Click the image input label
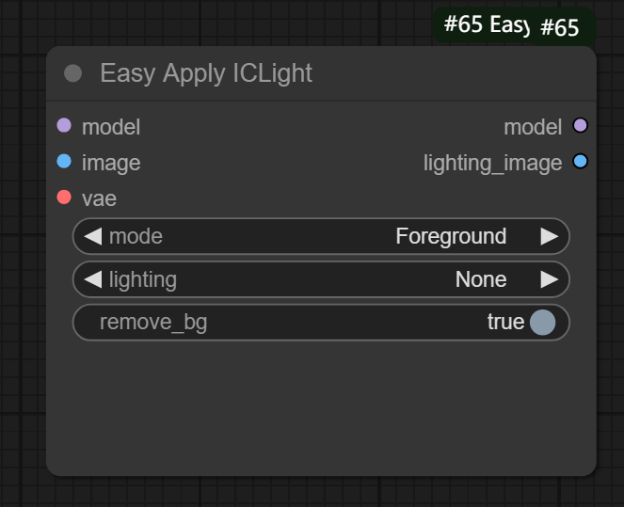This screenshot has height=507, width=624. (111, 163)
